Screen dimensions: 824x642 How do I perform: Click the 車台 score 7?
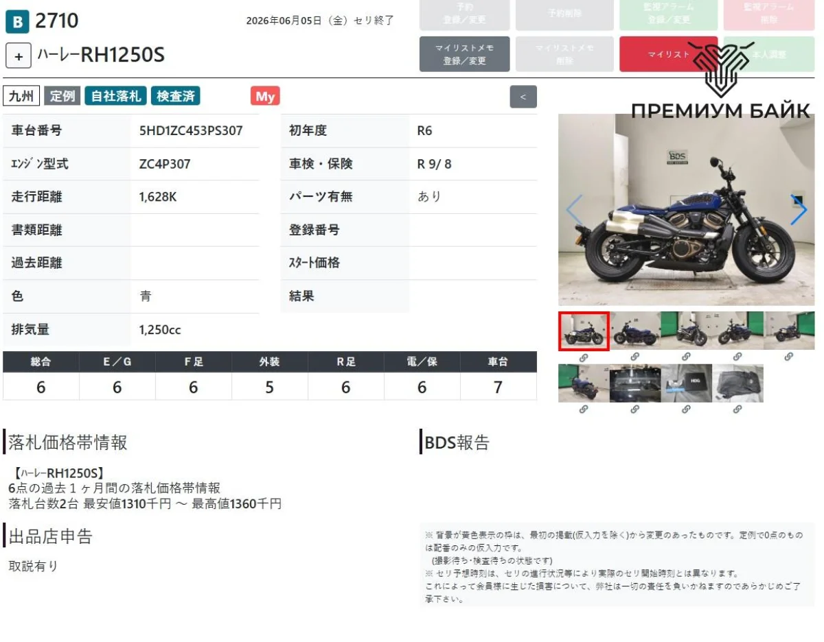499,388
